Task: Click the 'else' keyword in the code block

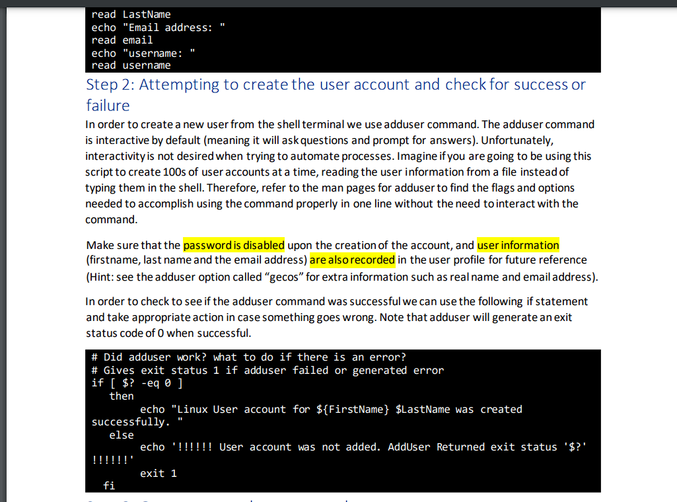Action: coord(122,435)
